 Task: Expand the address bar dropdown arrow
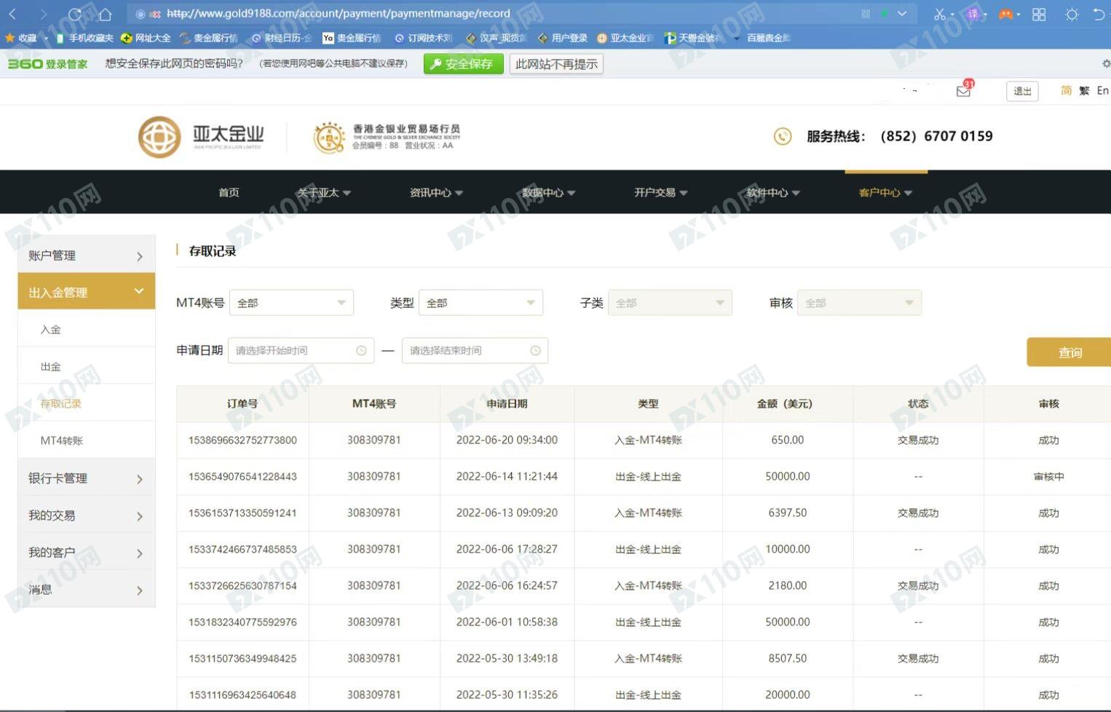[902, 13]
